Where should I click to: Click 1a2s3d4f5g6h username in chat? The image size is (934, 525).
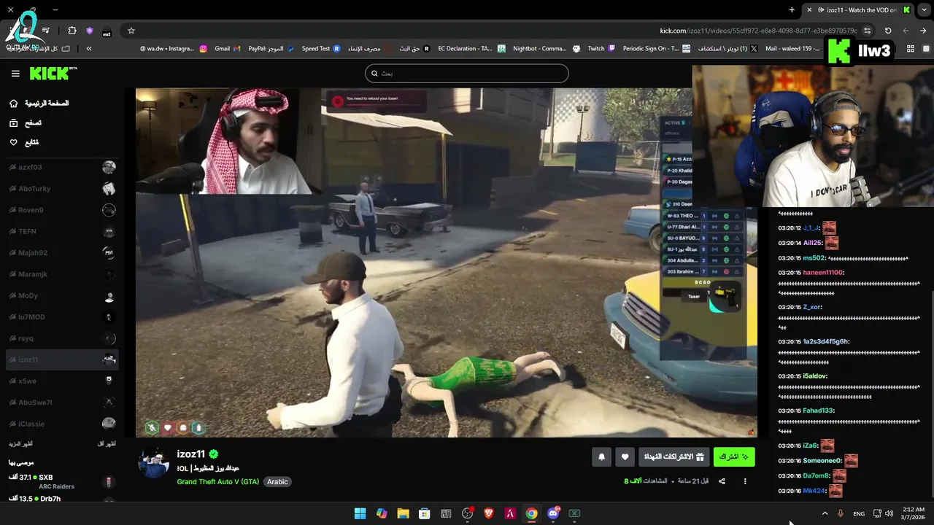(x=825, y=341)
